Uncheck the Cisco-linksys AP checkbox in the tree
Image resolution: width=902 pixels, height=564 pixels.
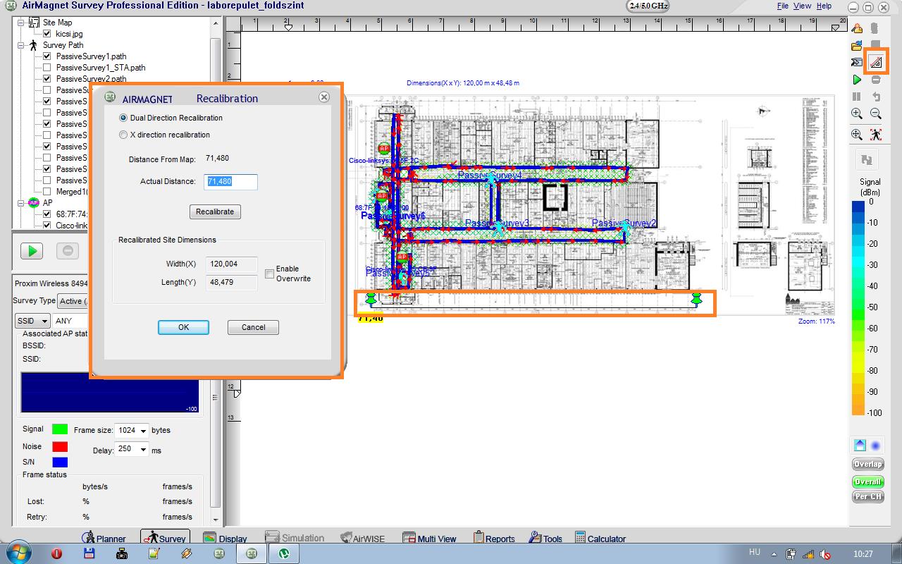coord(47,226)
